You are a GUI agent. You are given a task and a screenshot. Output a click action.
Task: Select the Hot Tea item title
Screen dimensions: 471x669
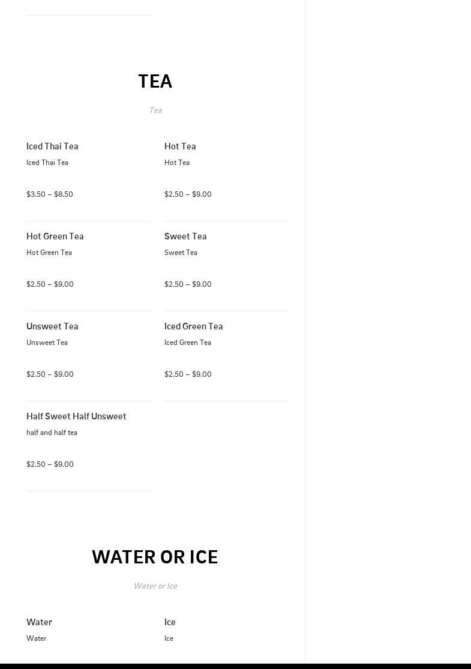180,146
